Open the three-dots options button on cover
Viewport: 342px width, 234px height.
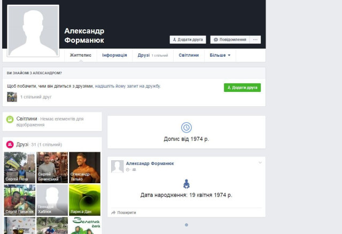coord(255,40)
